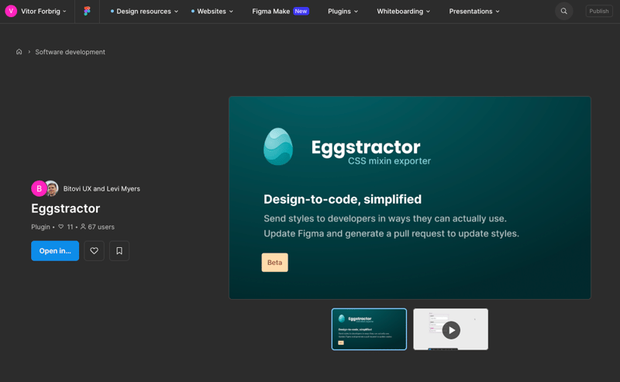Click the Vitor Forbrig profile avatar

(x=11, y=11)
